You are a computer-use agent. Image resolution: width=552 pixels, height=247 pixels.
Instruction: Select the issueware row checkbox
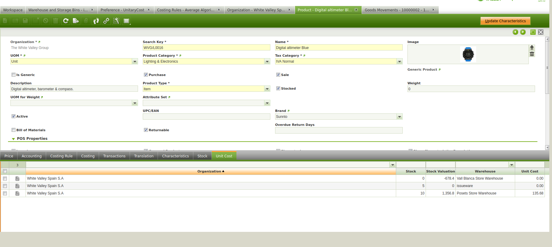pos(5,186)
